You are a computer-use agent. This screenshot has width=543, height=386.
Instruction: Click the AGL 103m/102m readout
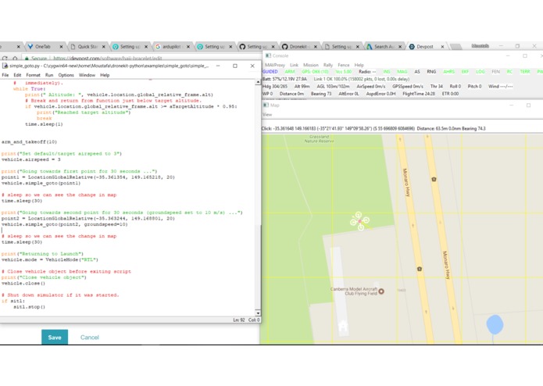click(x=333, y=86)
